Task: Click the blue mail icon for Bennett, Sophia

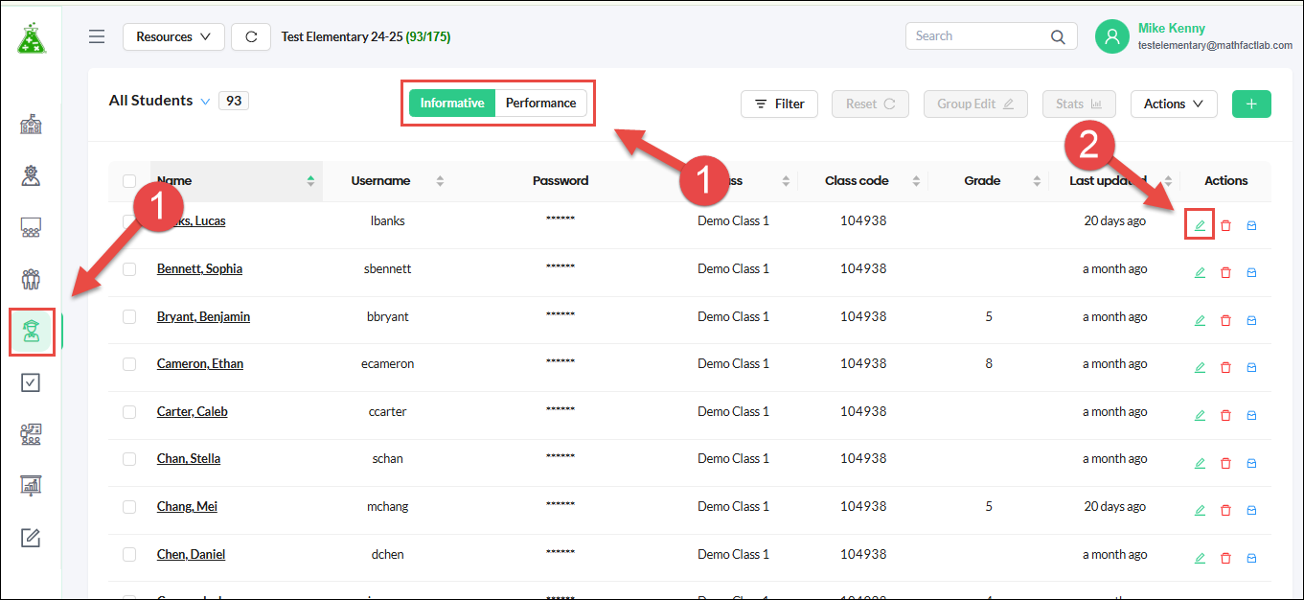Action: coord(1251,272)
